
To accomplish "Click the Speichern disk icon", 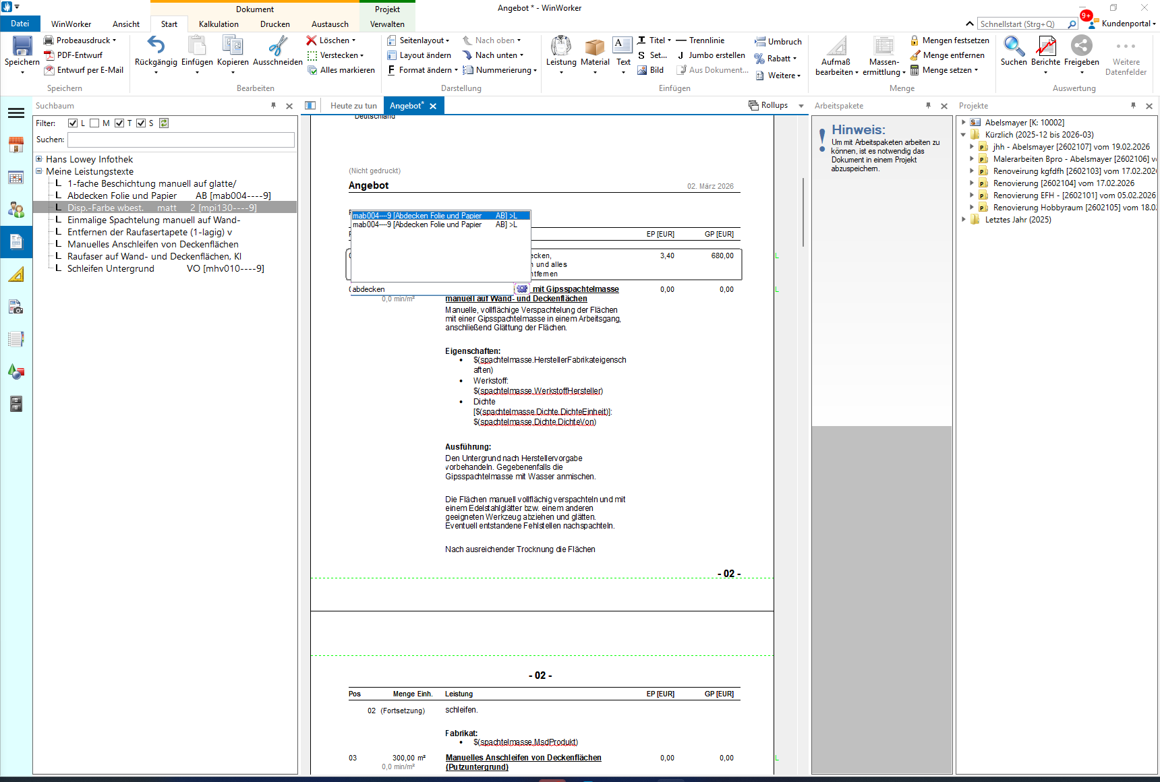I will point(22,47).
